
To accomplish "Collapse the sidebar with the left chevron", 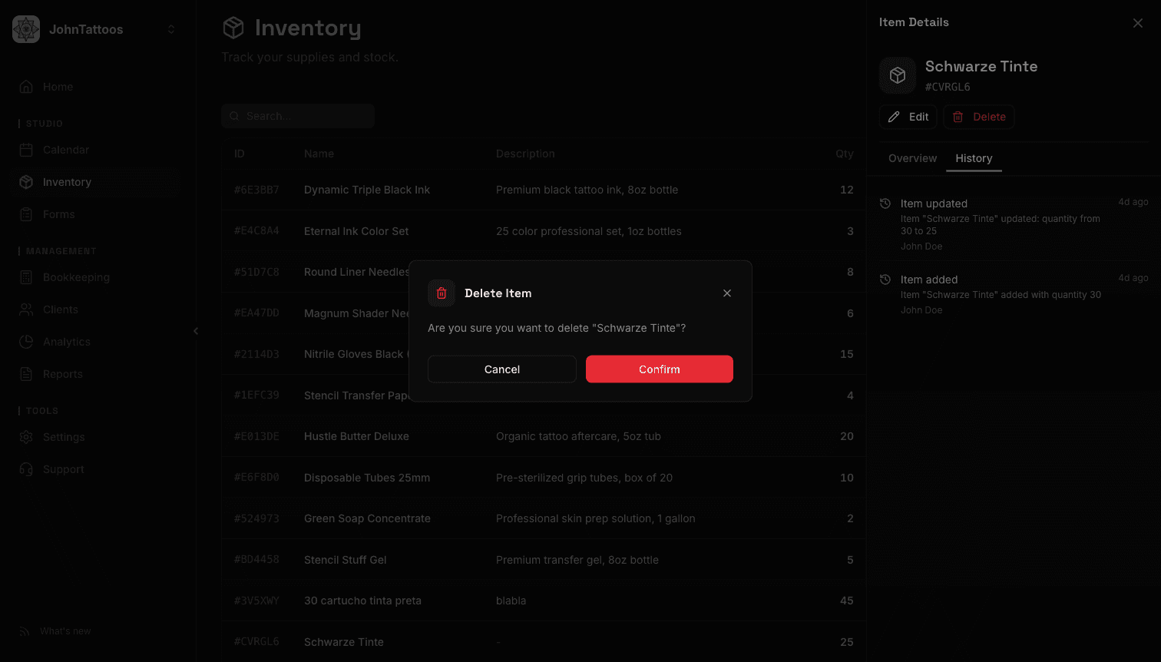I will point(196,331).
